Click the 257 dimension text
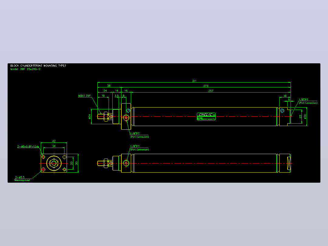Screen dimensions: 328x246 click(x=211, y=91)
